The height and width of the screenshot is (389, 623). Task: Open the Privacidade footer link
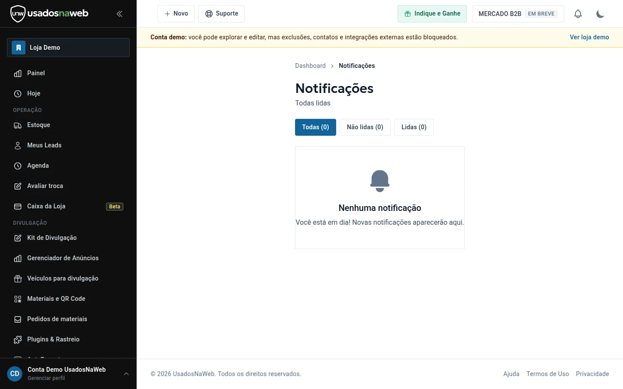(x=592, y=374)
